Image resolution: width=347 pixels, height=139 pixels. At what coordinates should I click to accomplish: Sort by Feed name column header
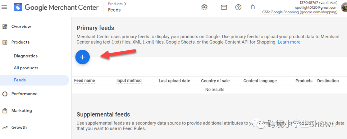click(85, 81)
